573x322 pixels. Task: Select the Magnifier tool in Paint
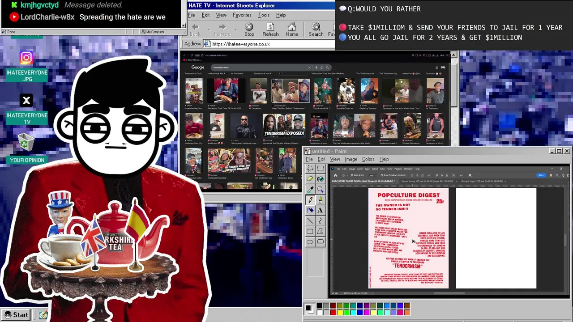click(x=320, y=189)
